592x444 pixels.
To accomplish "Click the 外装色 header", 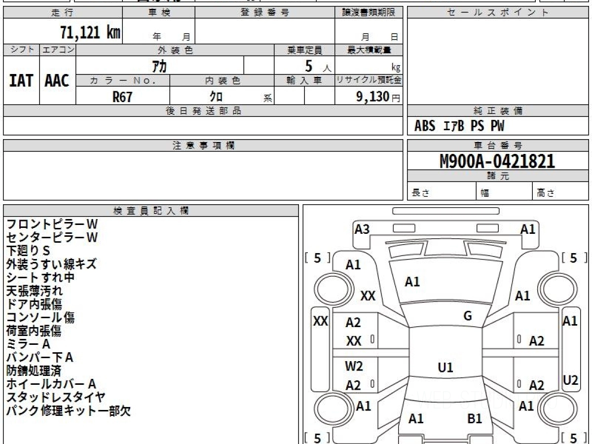I will coord(175,50).
